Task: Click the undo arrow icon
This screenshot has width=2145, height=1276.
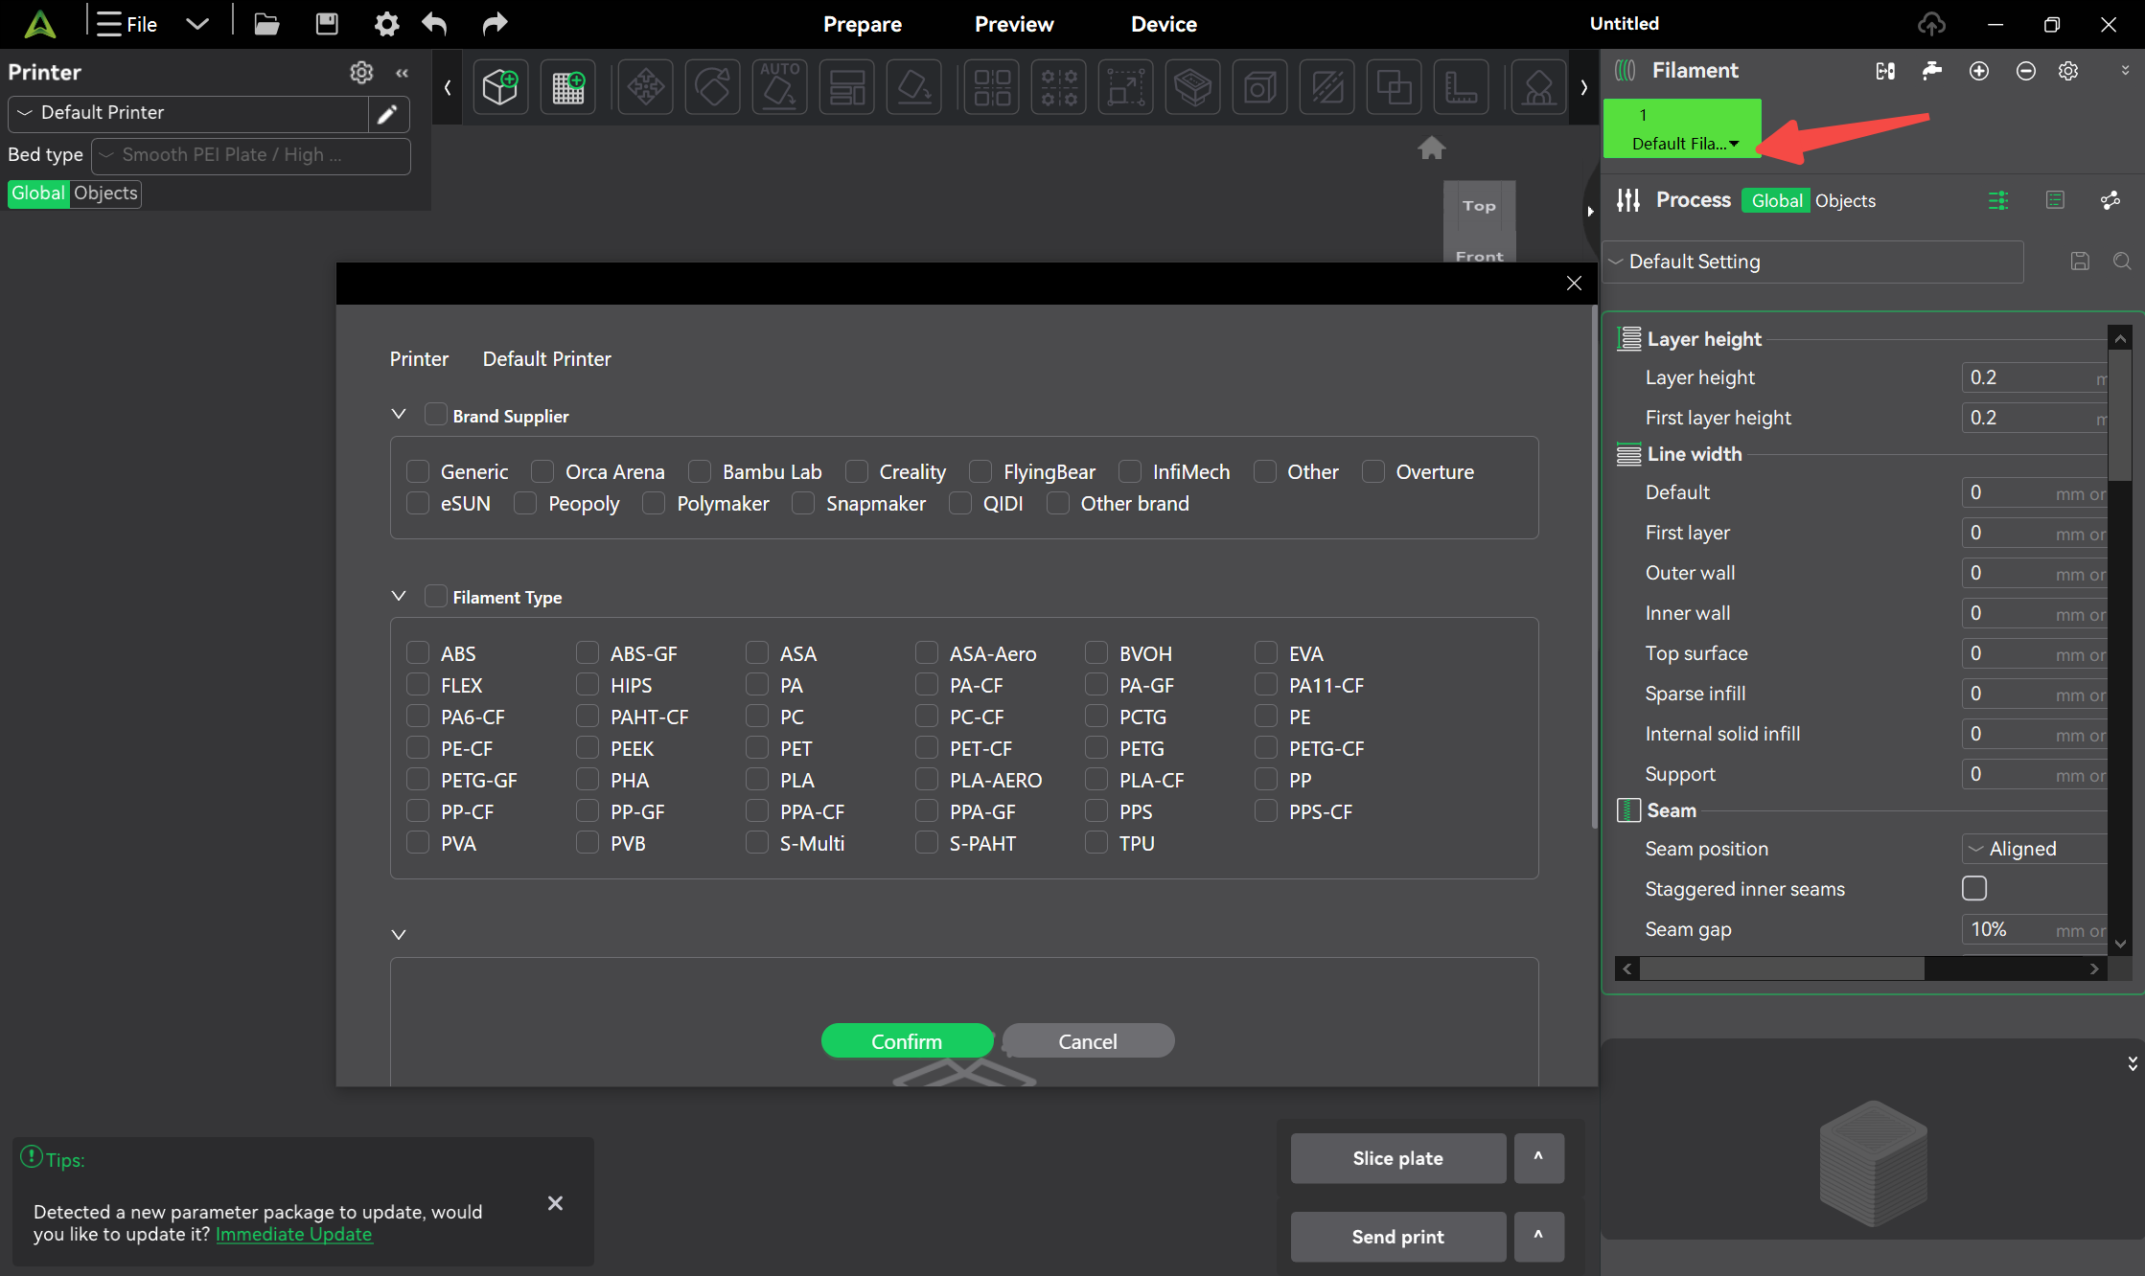Action: click(x=435, y=24)
